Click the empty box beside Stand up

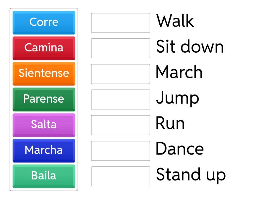coord(121,176)
